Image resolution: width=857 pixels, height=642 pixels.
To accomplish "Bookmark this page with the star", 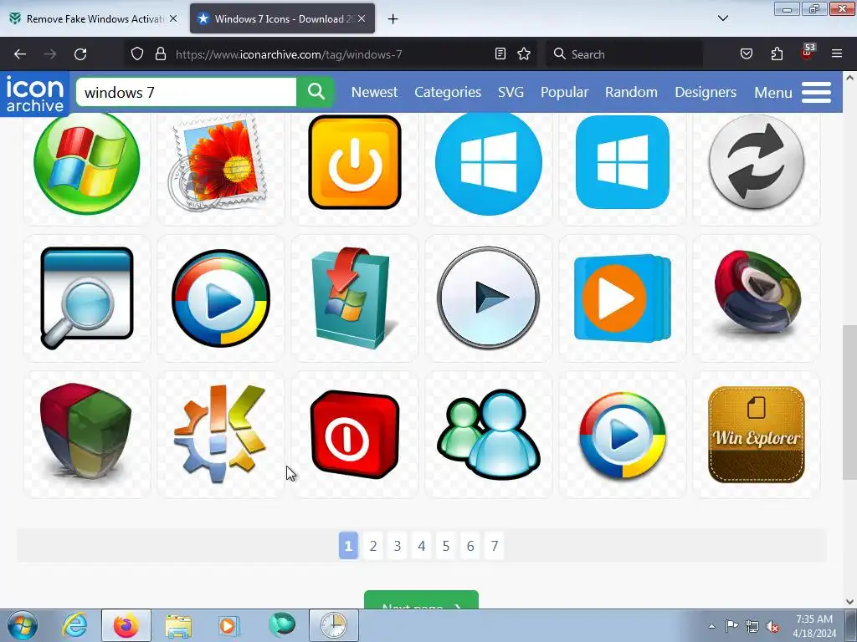I will 524,54.
